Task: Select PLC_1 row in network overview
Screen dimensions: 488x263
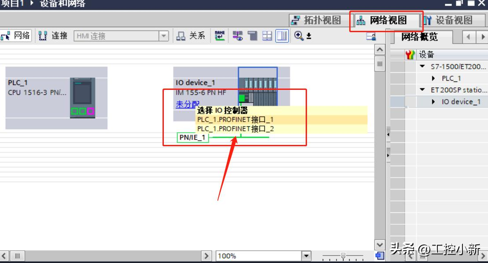Action: point(439,78)
